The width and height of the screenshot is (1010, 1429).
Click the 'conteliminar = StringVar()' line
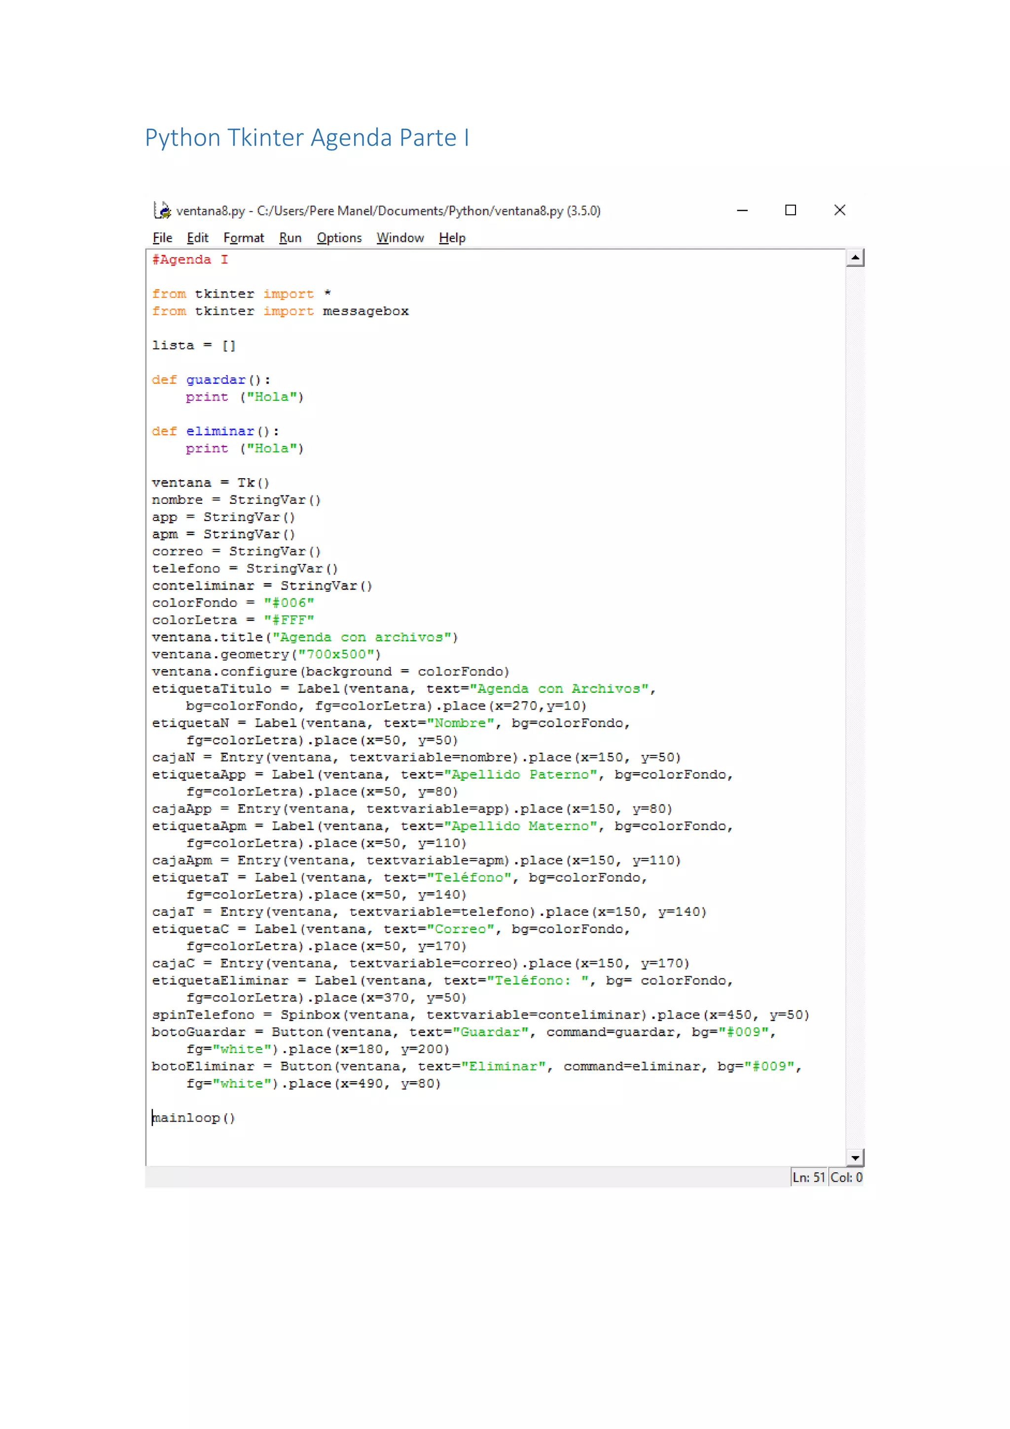click(x=262, y=586)
